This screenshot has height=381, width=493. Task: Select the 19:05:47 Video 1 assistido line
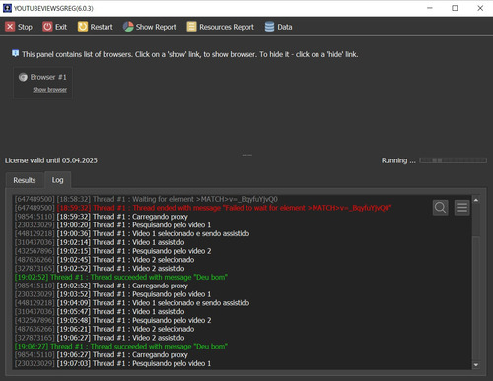(x=100, y=312)
